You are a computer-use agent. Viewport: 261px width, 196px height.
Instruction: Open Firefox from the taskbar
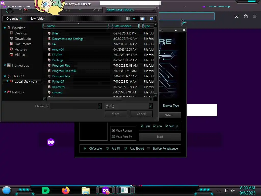point(66,190)
